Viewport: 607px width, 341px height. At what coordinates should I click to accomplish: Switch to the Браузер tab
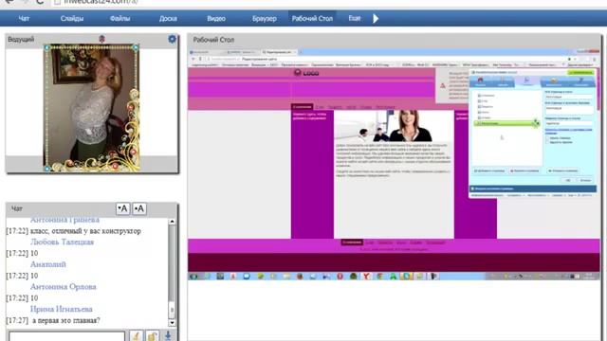[265, 18]
